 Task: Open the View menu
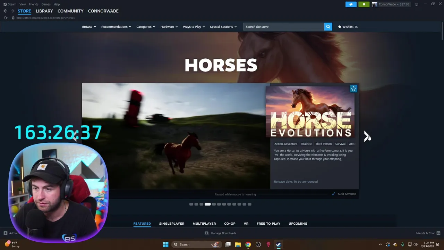pyautogui.click(x=23, y=4)
